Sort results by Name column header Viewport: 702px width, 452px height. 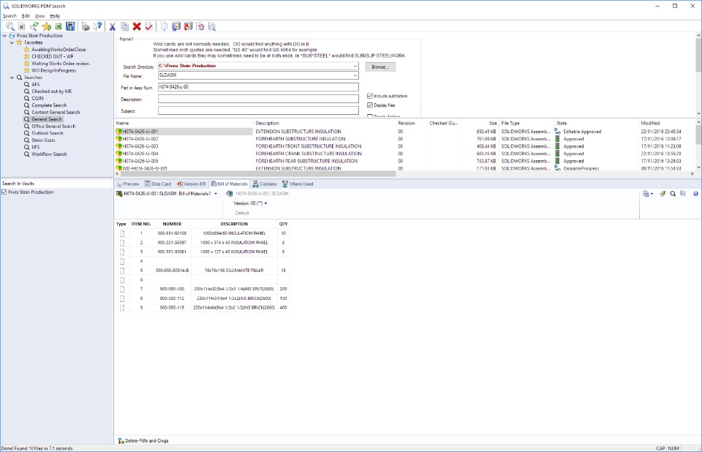(x=184, y=123)
